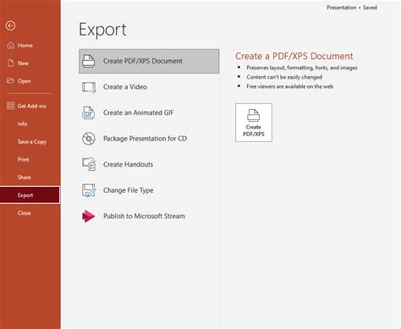
Task: Select the Open label in the sidebar
Action: pyautogui.click(x=25, y=81)
